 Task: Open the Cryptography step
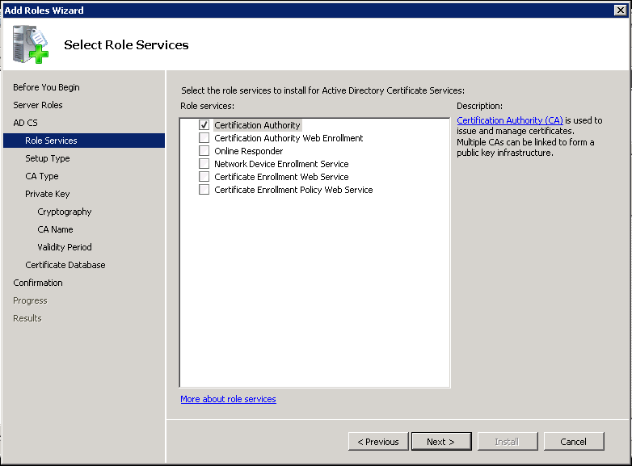pyautogui.click(x=65, y=212)
